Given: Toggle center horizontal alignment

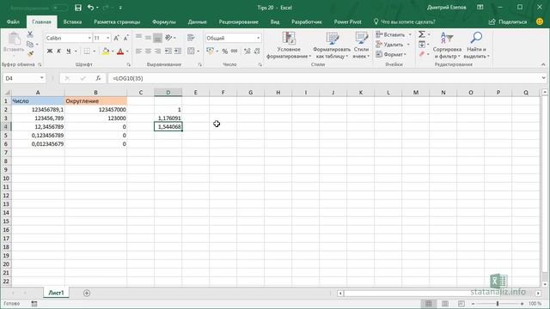Looking at the screenshot, I should 148,51.
